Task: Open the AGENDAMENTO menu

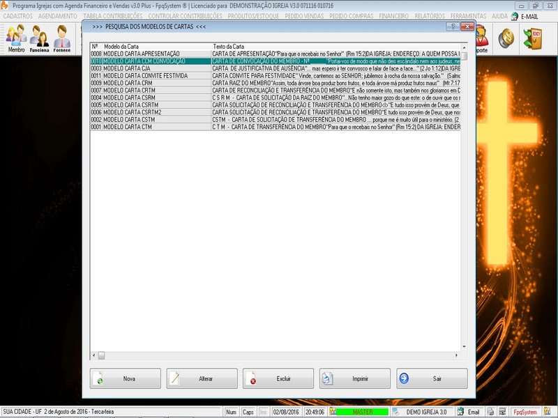Action: coord(58,16)
